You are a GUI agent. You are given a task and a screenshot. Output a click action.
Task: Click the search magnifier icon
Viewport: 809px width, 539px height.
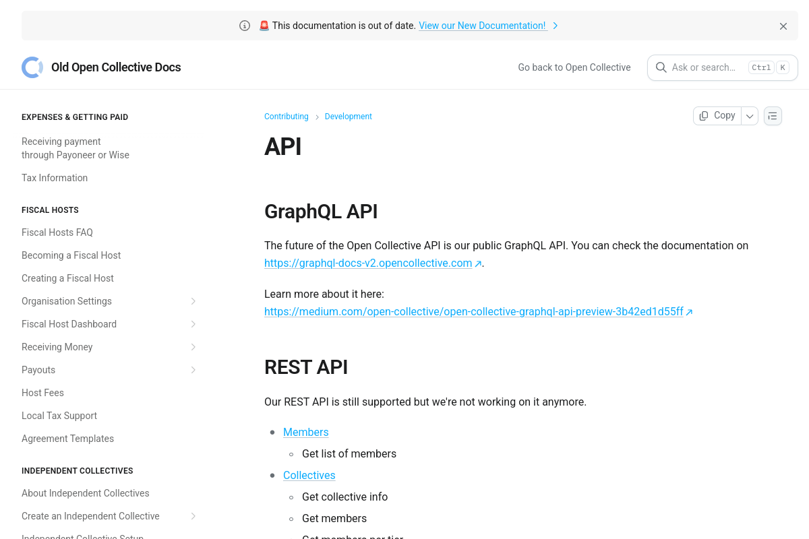(661, 67)
